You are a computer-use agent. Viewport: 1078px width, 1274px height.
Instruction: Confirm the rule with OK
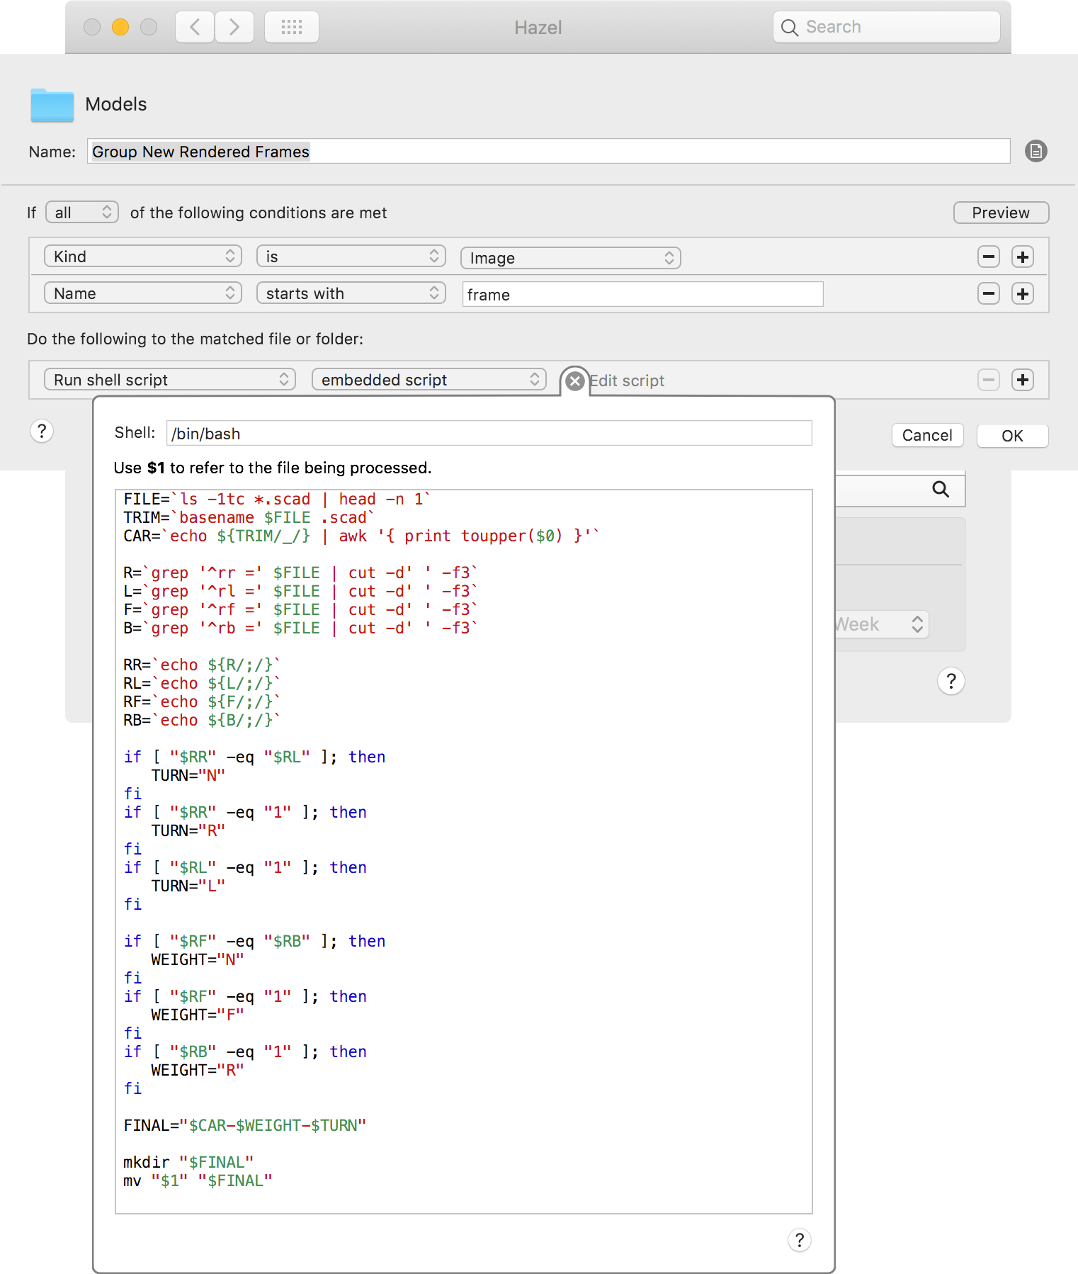pos(1011,436)
